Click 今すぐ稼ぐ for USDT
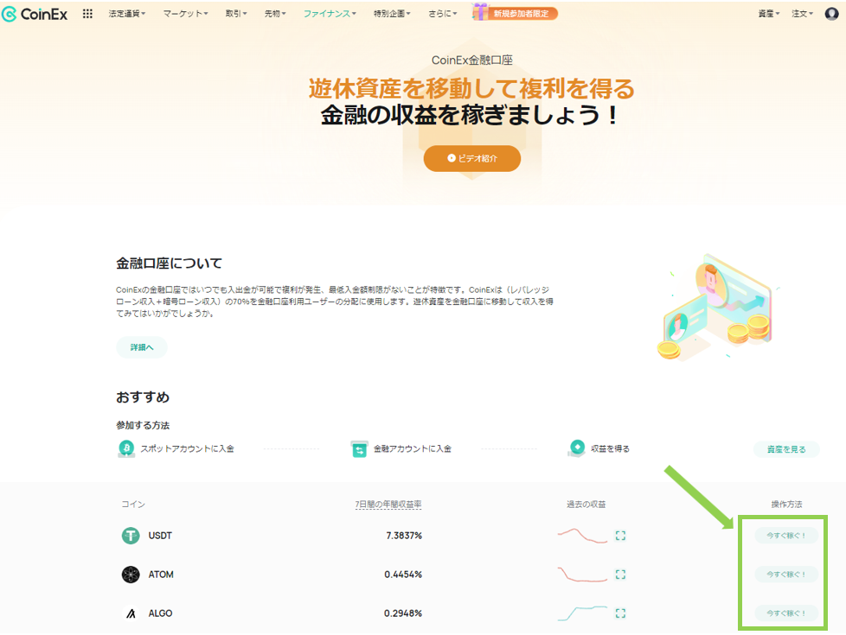Viewport: 846px width, 635px height. pyautogui.click(x=786, y=536)
